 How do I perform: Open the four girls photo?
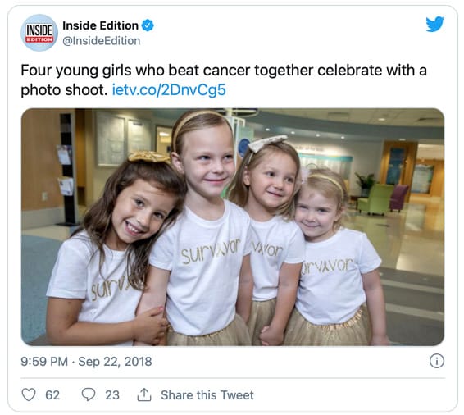pyautogui.click(x=233, y=226)
